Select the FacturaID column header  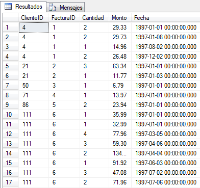(x=64, y=18)
